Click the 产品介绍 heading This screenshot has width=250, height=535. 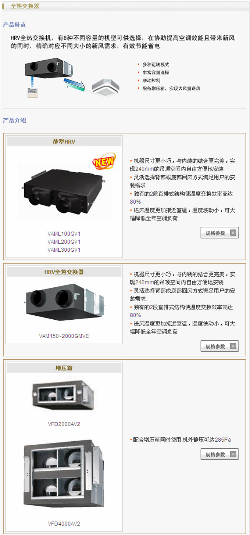pos(14,121)
